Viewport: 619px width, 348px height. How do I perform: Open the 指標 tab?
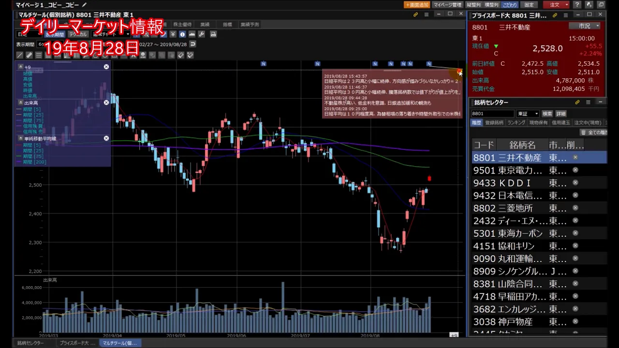227,25
